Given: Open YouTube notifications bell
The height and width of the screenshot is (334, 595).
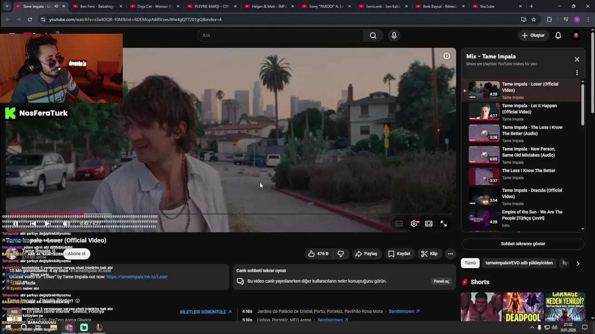Looking at the screenshot, I should coord(558,35).
